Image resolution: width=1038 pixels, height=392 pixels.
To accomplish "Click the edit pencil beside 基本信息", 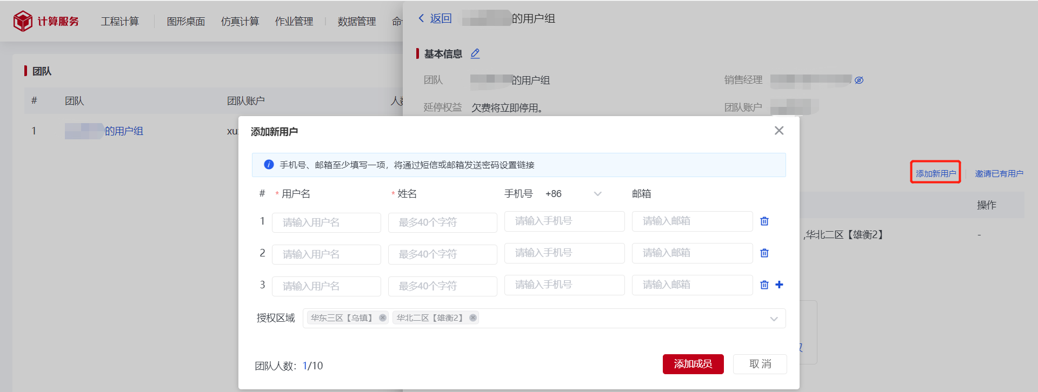I will (475, 53).
